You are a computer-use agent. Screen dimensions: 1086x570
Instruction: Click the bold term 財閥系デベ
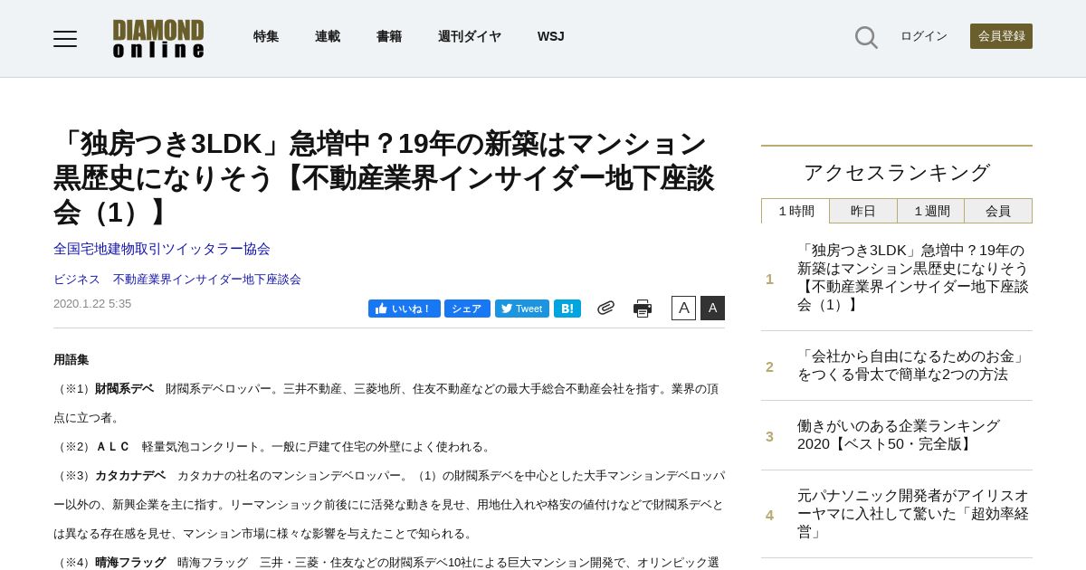click(x=125, y=389)
